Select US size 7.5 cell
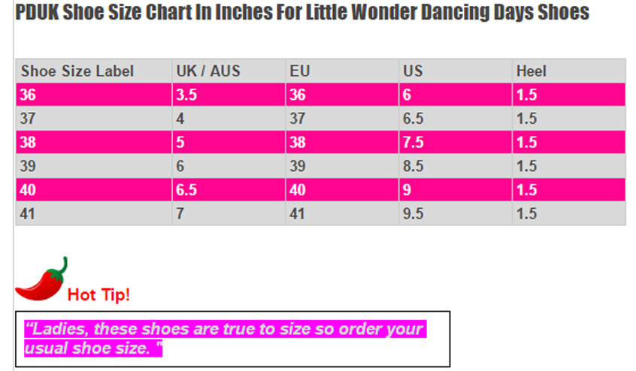Image resolution: width=636 pixels, height=371 pixels. tap(456, 142)
